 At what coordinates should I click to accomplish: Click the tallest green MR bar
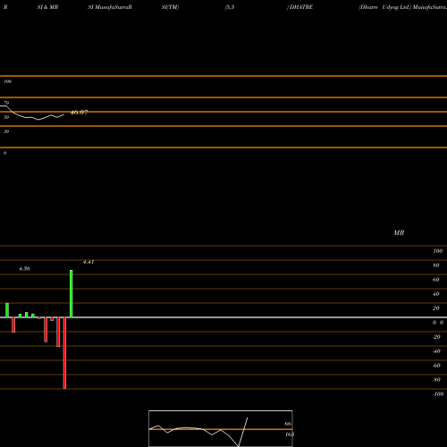(x=72, y=293)
